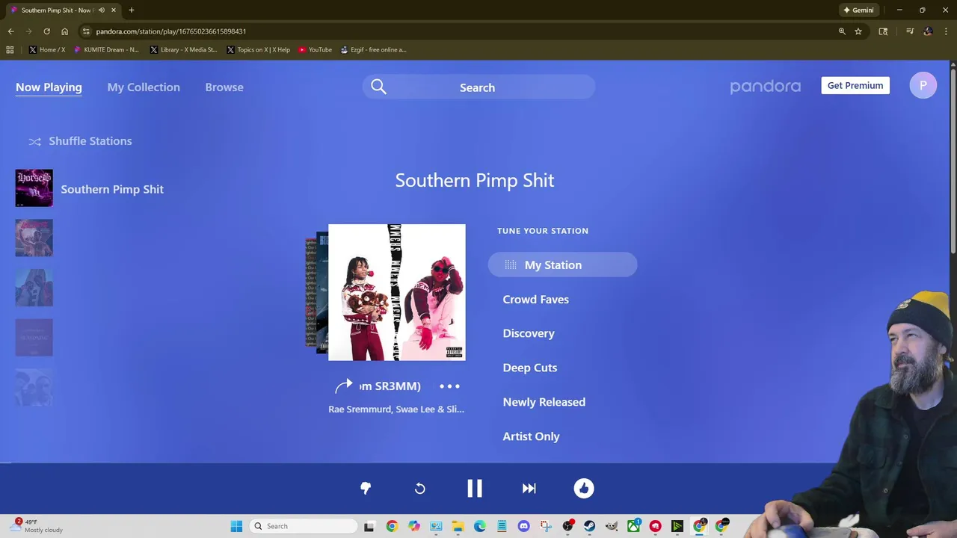Click the Southern Pimp Shit station heading
Viewport: 957px width, 538px height.
point(475,180)
